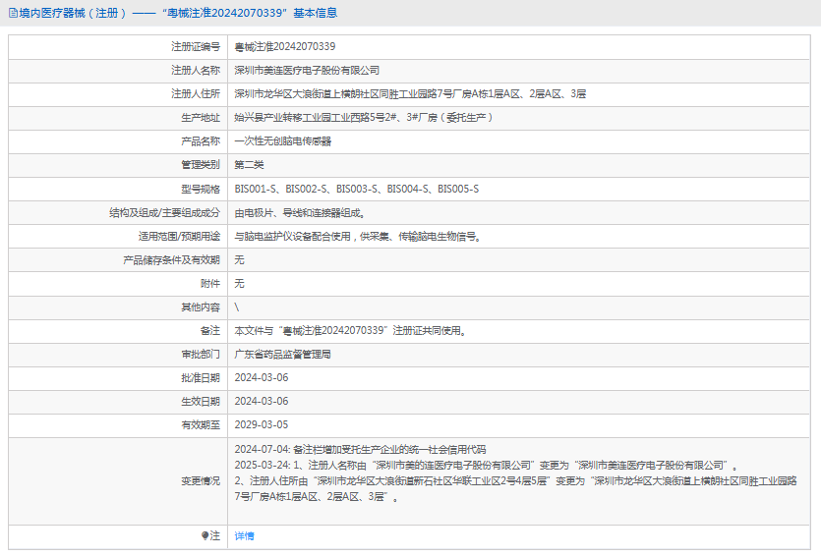Select model specs BIS001-S、BIS002-S list
821x557 pixels.
(x=357, y=189)
